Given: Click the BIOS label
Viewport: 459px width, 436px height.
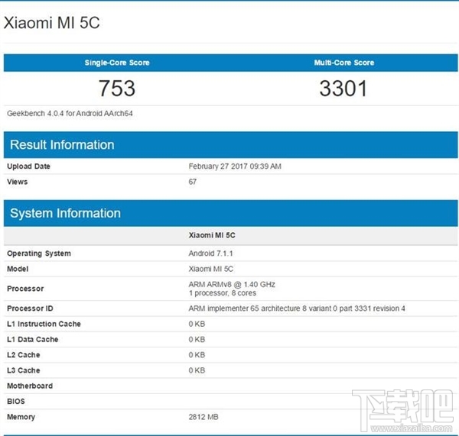Looking at the screenshot, I should coord(16,401).
